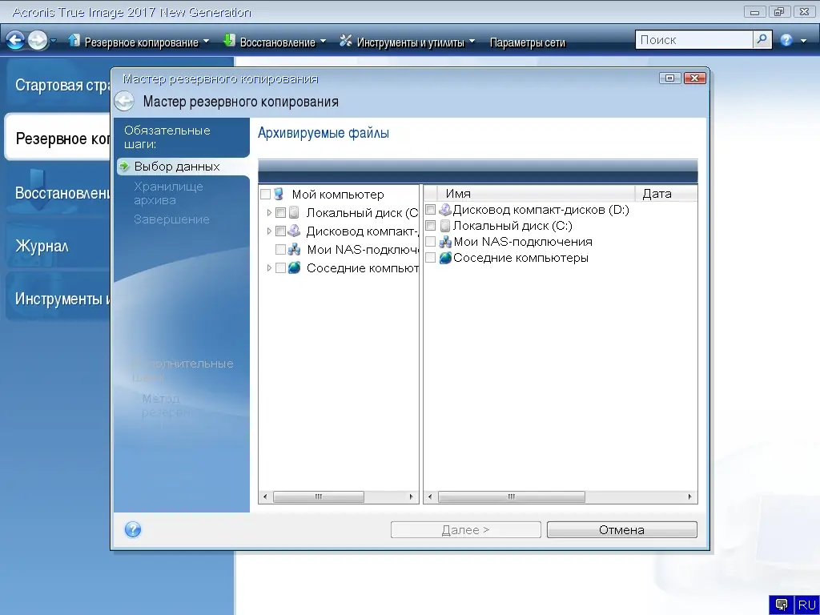The width and height of the screenshot is (820, 615).
Task: Expand Дисковод компакт-дисков node in tree
Action: (x=269, y=231)
